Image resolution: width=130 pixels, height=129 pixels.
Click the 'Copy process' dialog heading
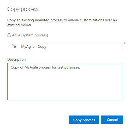[23, 9]
